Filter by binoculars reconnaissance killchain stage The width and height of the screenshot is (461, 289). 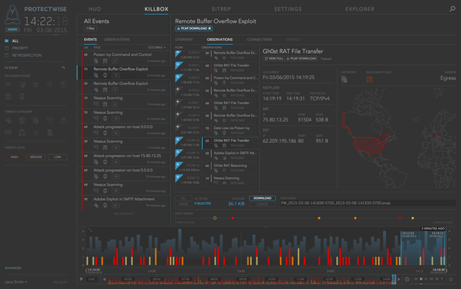8,85
